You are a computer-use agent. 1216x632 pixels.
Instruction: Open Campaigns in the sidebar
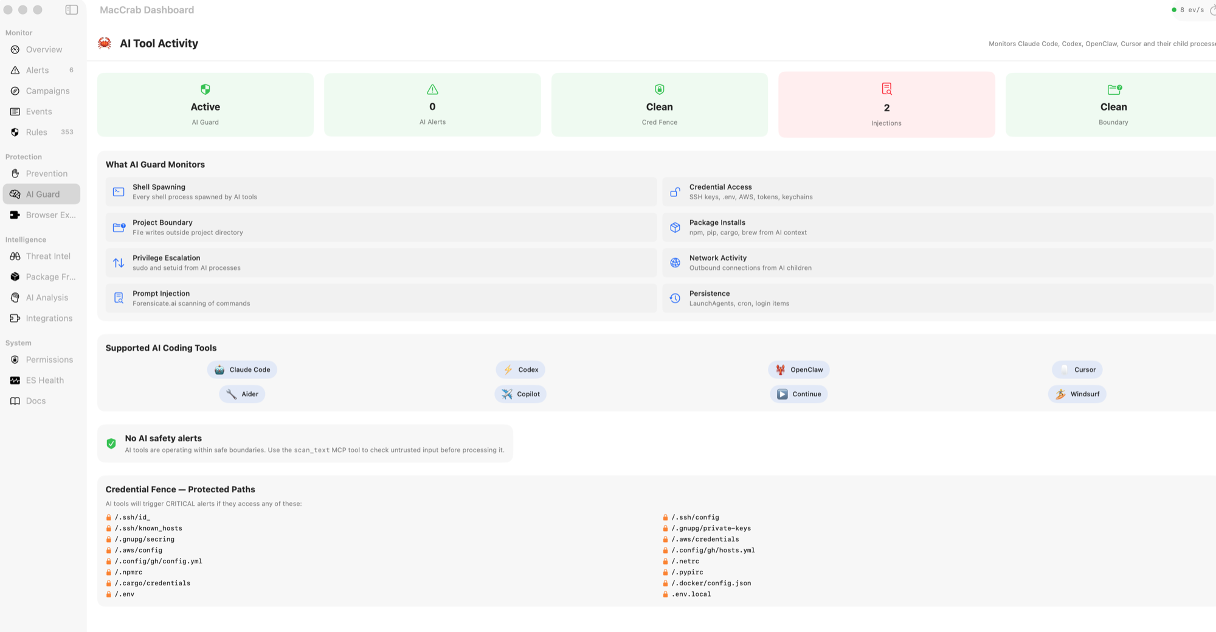click(x=47, y=91)
